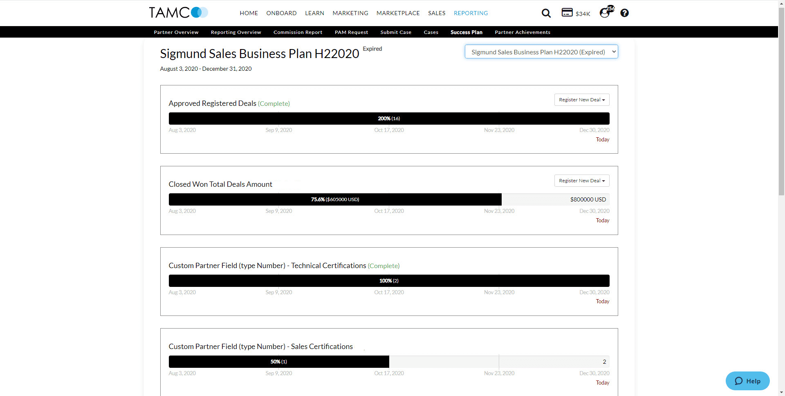Image resolution: width=785 pixels, height=396 pixels.
Task: Switch to Commission Report tab
Action: (298, 32)
